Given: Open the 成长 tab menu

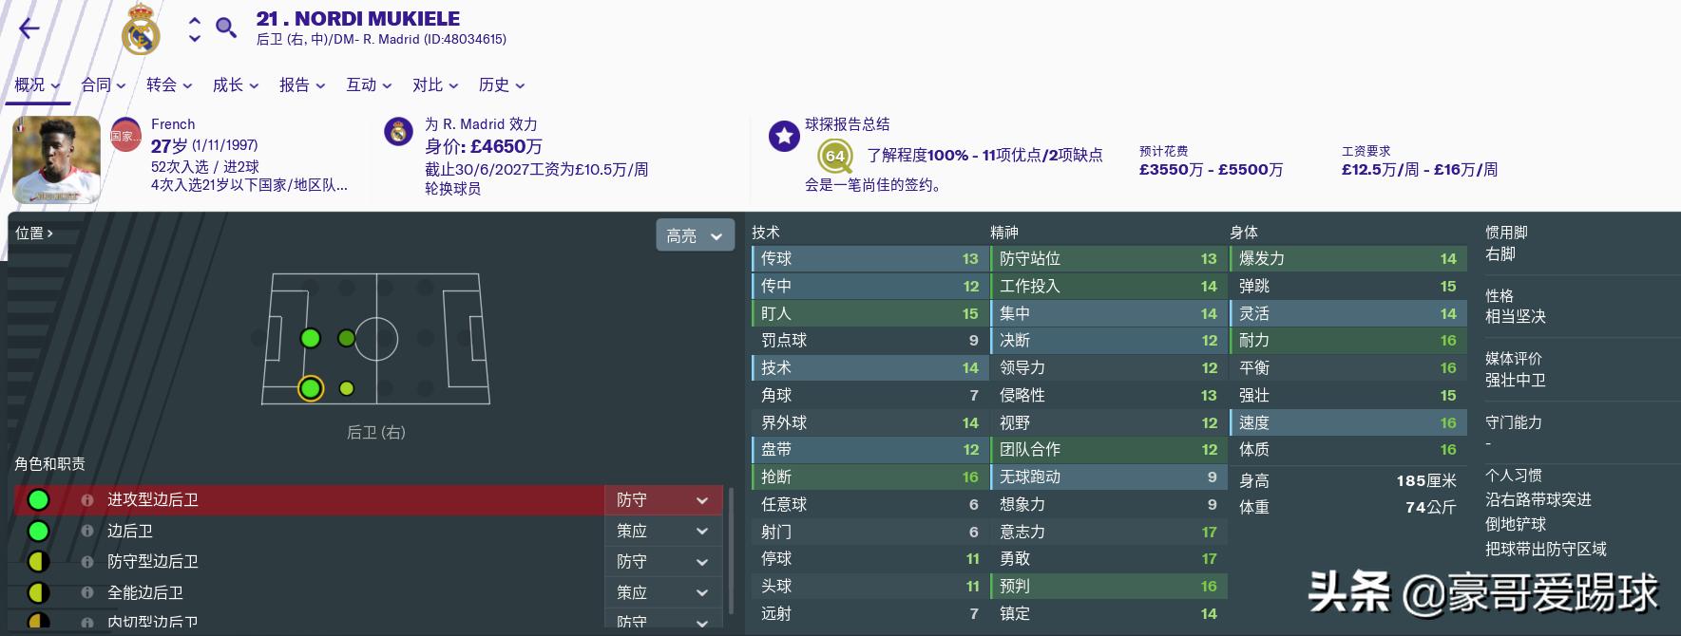Looking at the screenshot, I should (x=237, y=85).
